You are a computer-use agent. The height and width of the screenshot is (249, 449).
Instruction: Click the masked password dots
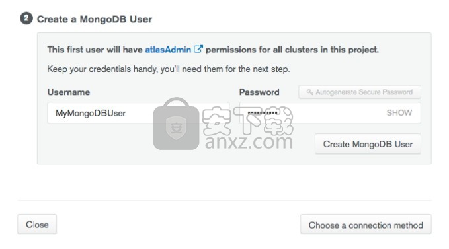click(x=263, y=113)
